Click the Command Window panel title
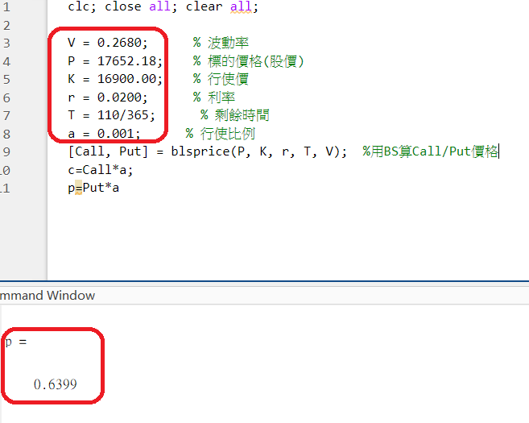The height and width of the screenshot is (423, 529). coord(47,295)
